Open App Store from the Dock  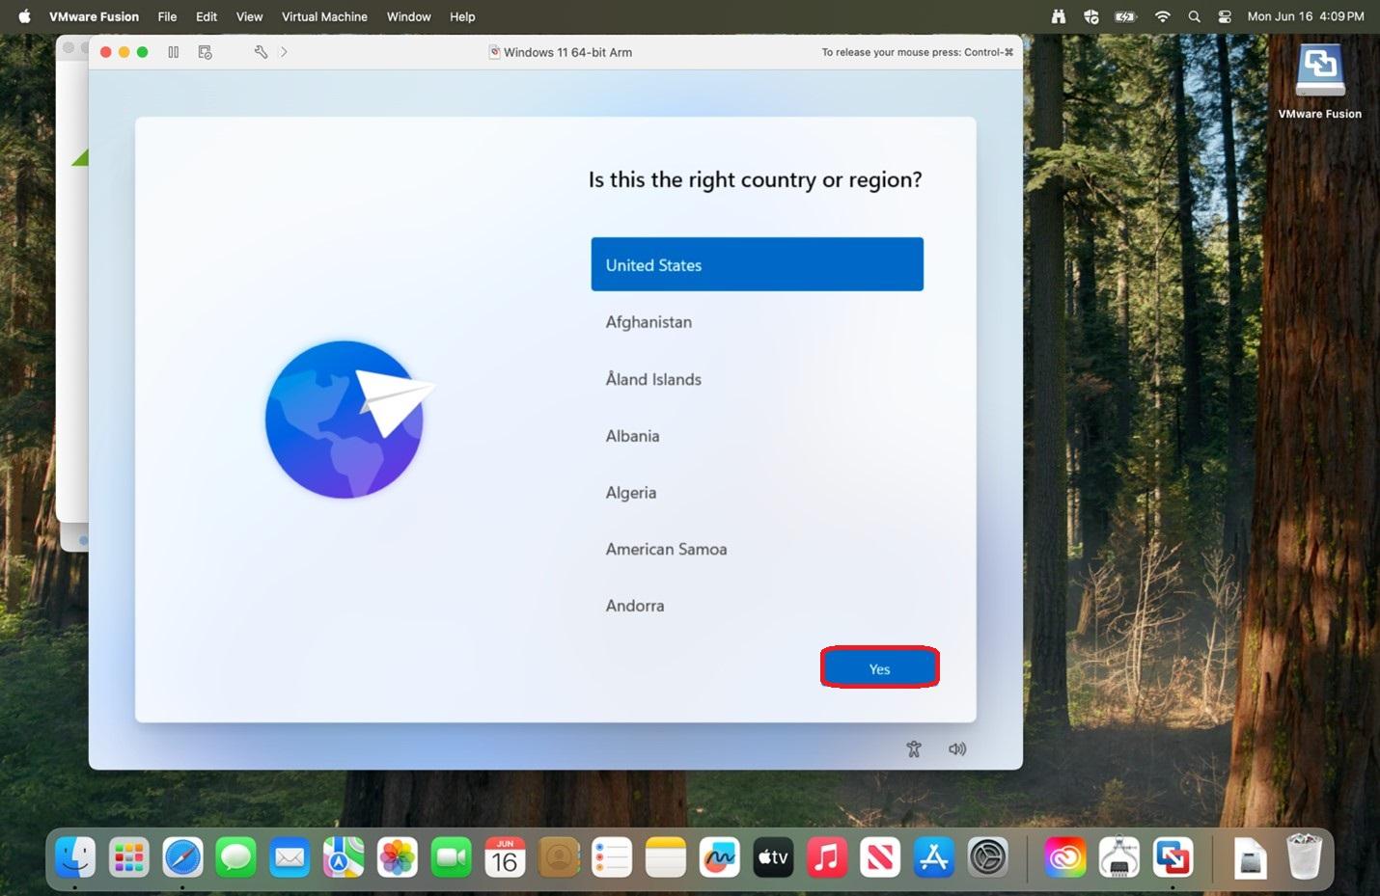tap(934, 856)
